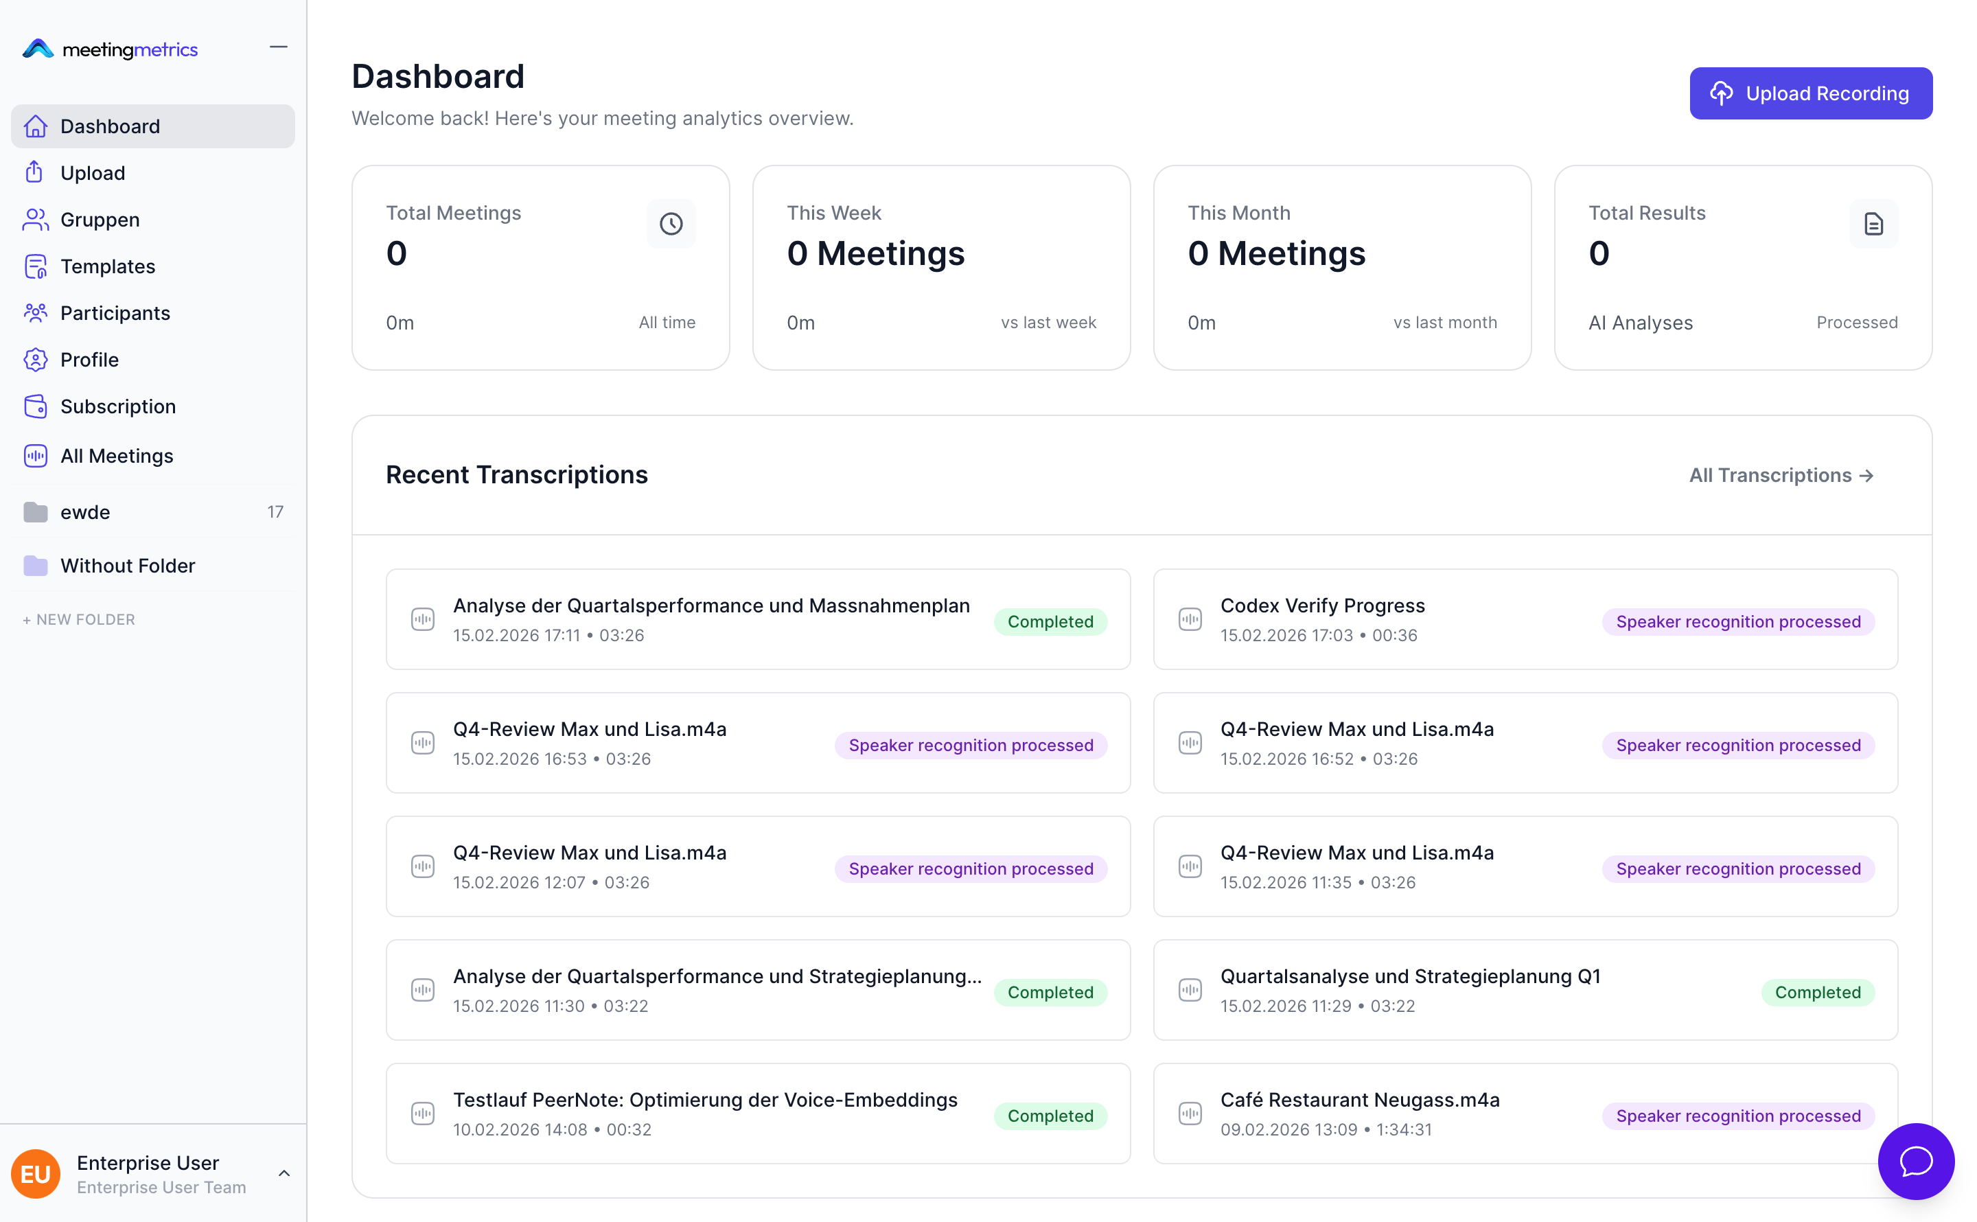Open the Upload sidebar item
This screenshot has width=1977, height=1222.
[92, 173]
